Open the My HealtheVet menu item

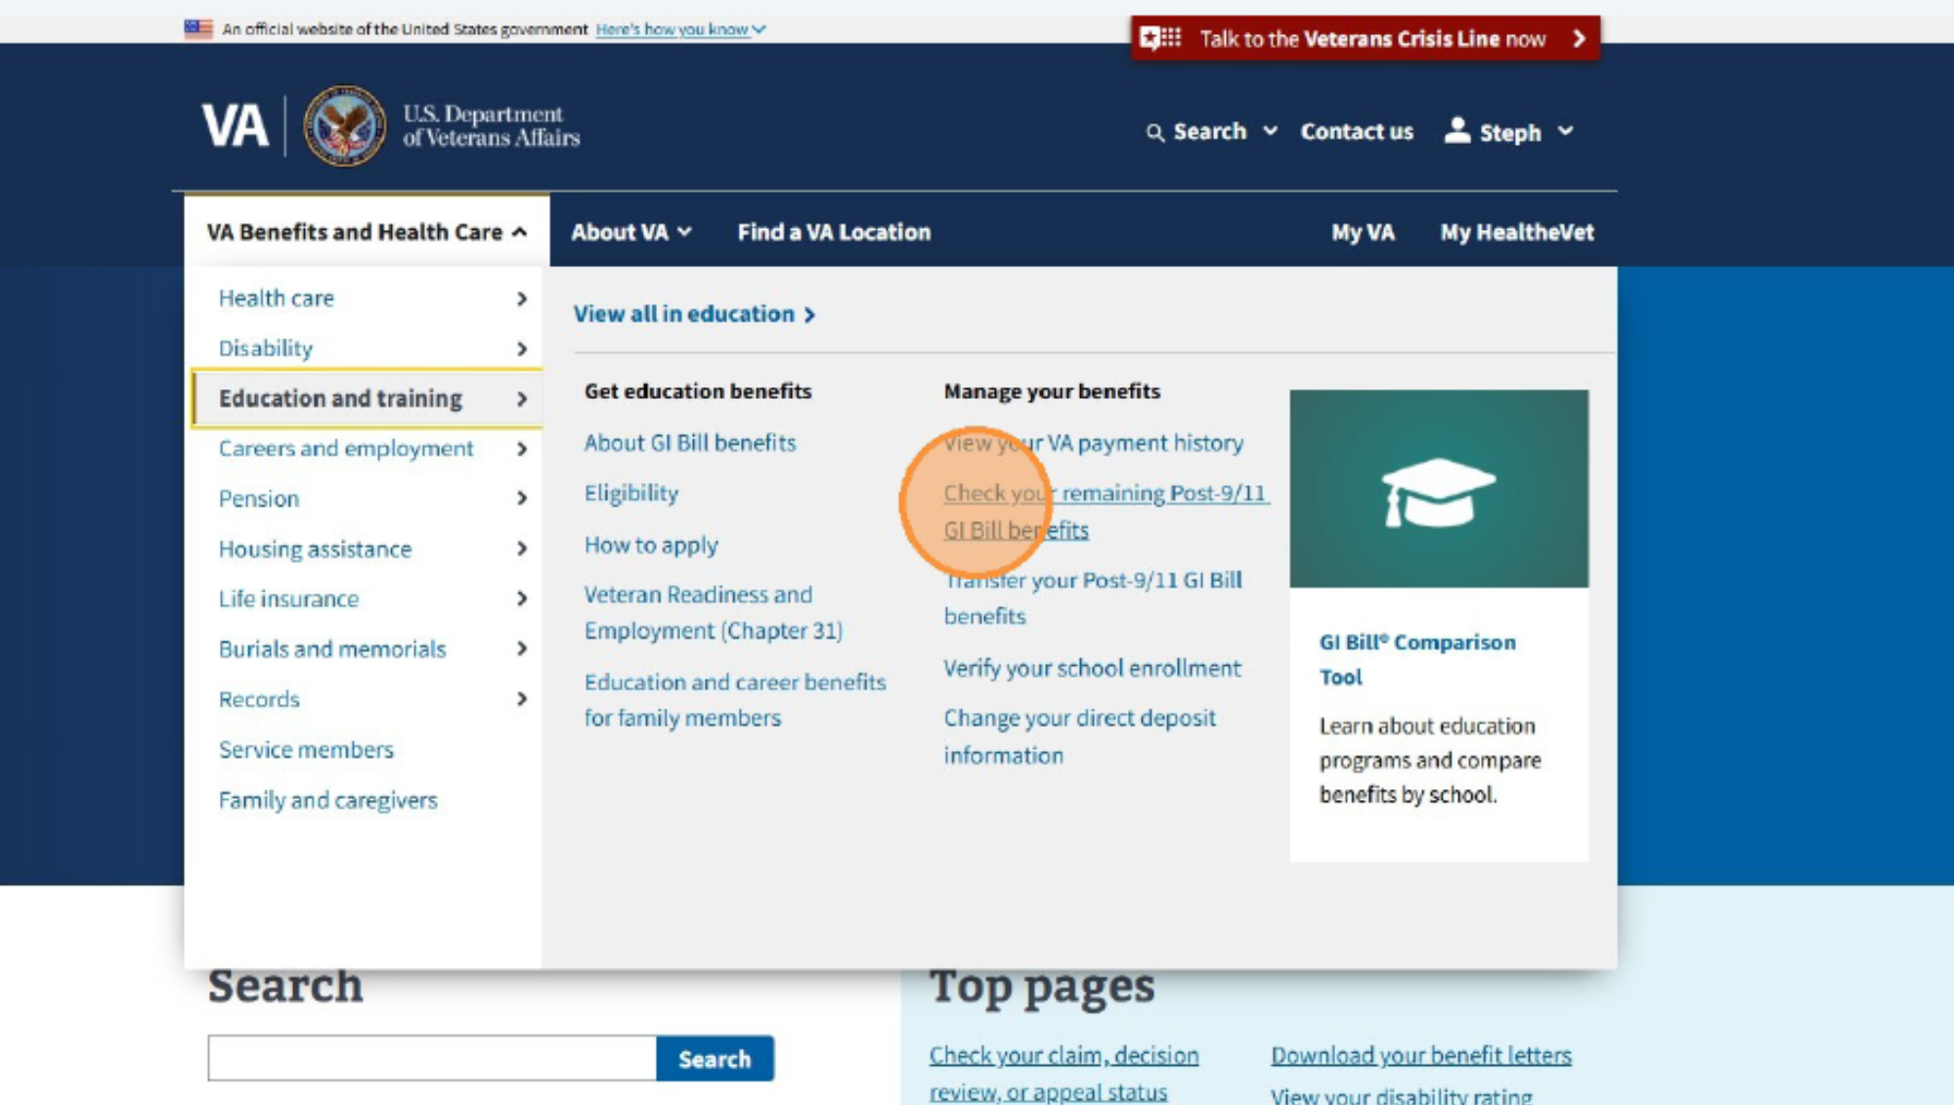pyautogui.click(x=1516, y=233)
